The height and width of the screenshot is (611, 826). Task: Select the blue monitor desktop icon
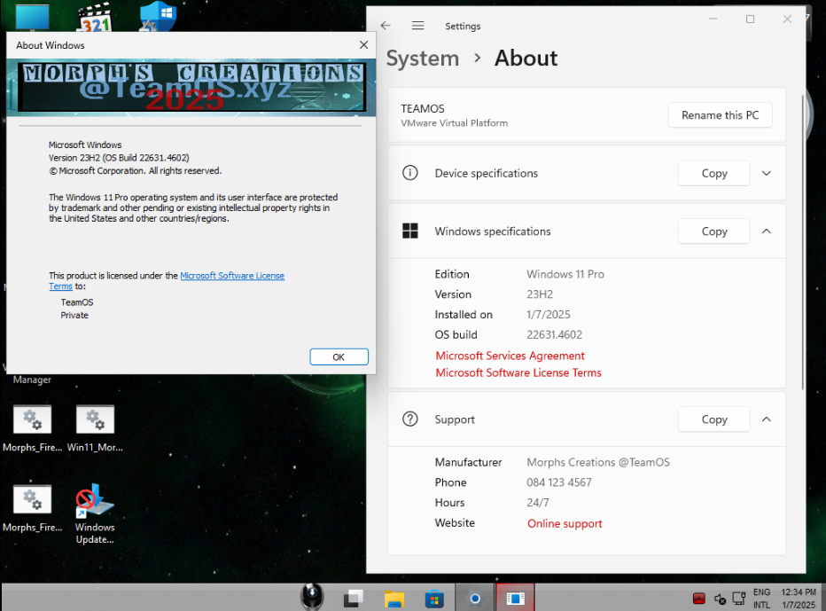[33, 17]
